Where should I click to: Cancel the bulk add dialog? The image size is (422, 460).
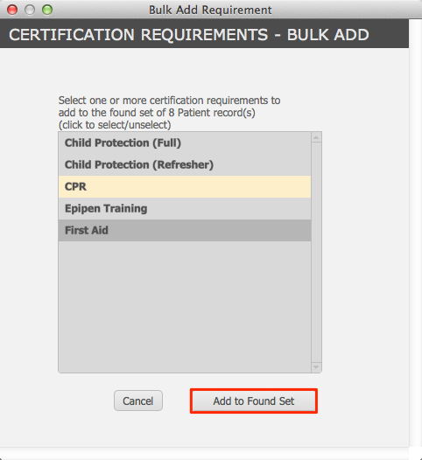[138, 401]
